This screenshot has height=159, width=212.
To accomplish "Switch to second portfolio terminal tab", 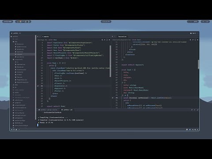I will pos(67,110).
